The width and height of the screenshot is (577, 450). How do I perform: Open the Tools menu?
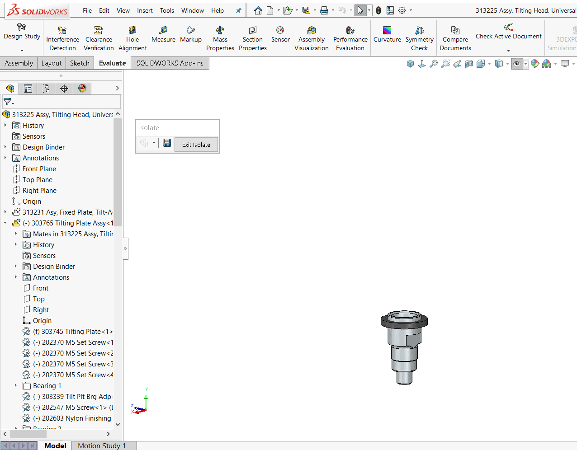[x=167, y=10]
